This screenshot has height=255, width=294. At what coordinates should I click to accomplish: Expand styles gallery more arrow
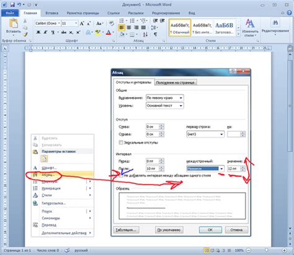click(x=238, y=34)
